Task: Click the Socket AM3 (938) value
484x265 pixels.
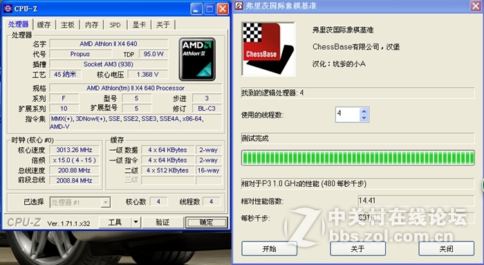Action: point(109,64)
